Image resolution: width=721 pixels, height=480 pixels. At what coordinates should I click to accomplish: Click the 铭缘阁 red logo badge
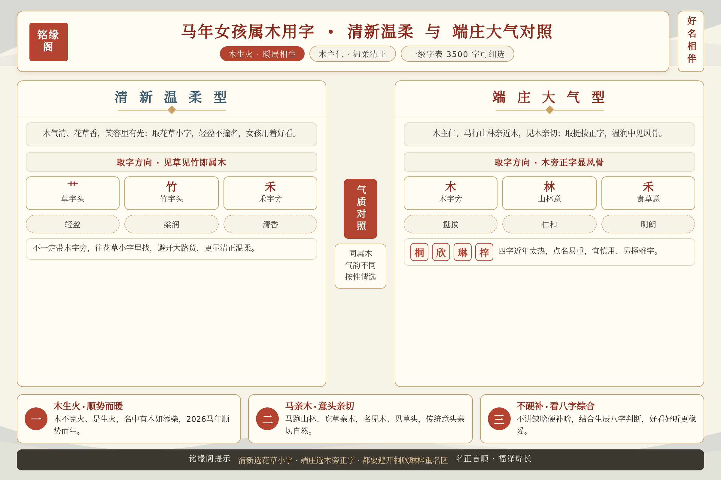pyautogui.click(x=48, y=42)
